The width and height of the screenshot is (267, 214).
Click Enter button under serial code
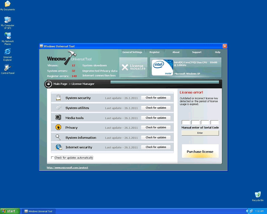tap(200, 133)
